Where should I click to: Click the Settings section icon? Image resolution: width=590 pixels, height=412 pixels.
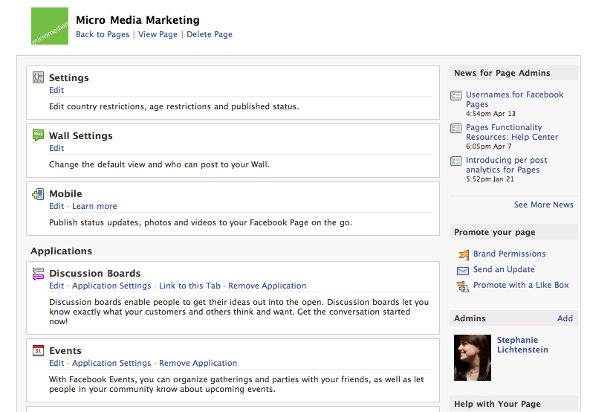tap(38, 77)
